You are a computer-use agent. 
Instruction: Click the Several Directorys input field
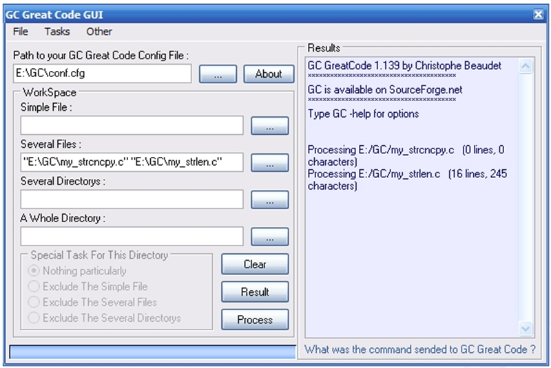click(x=132, y=199)
